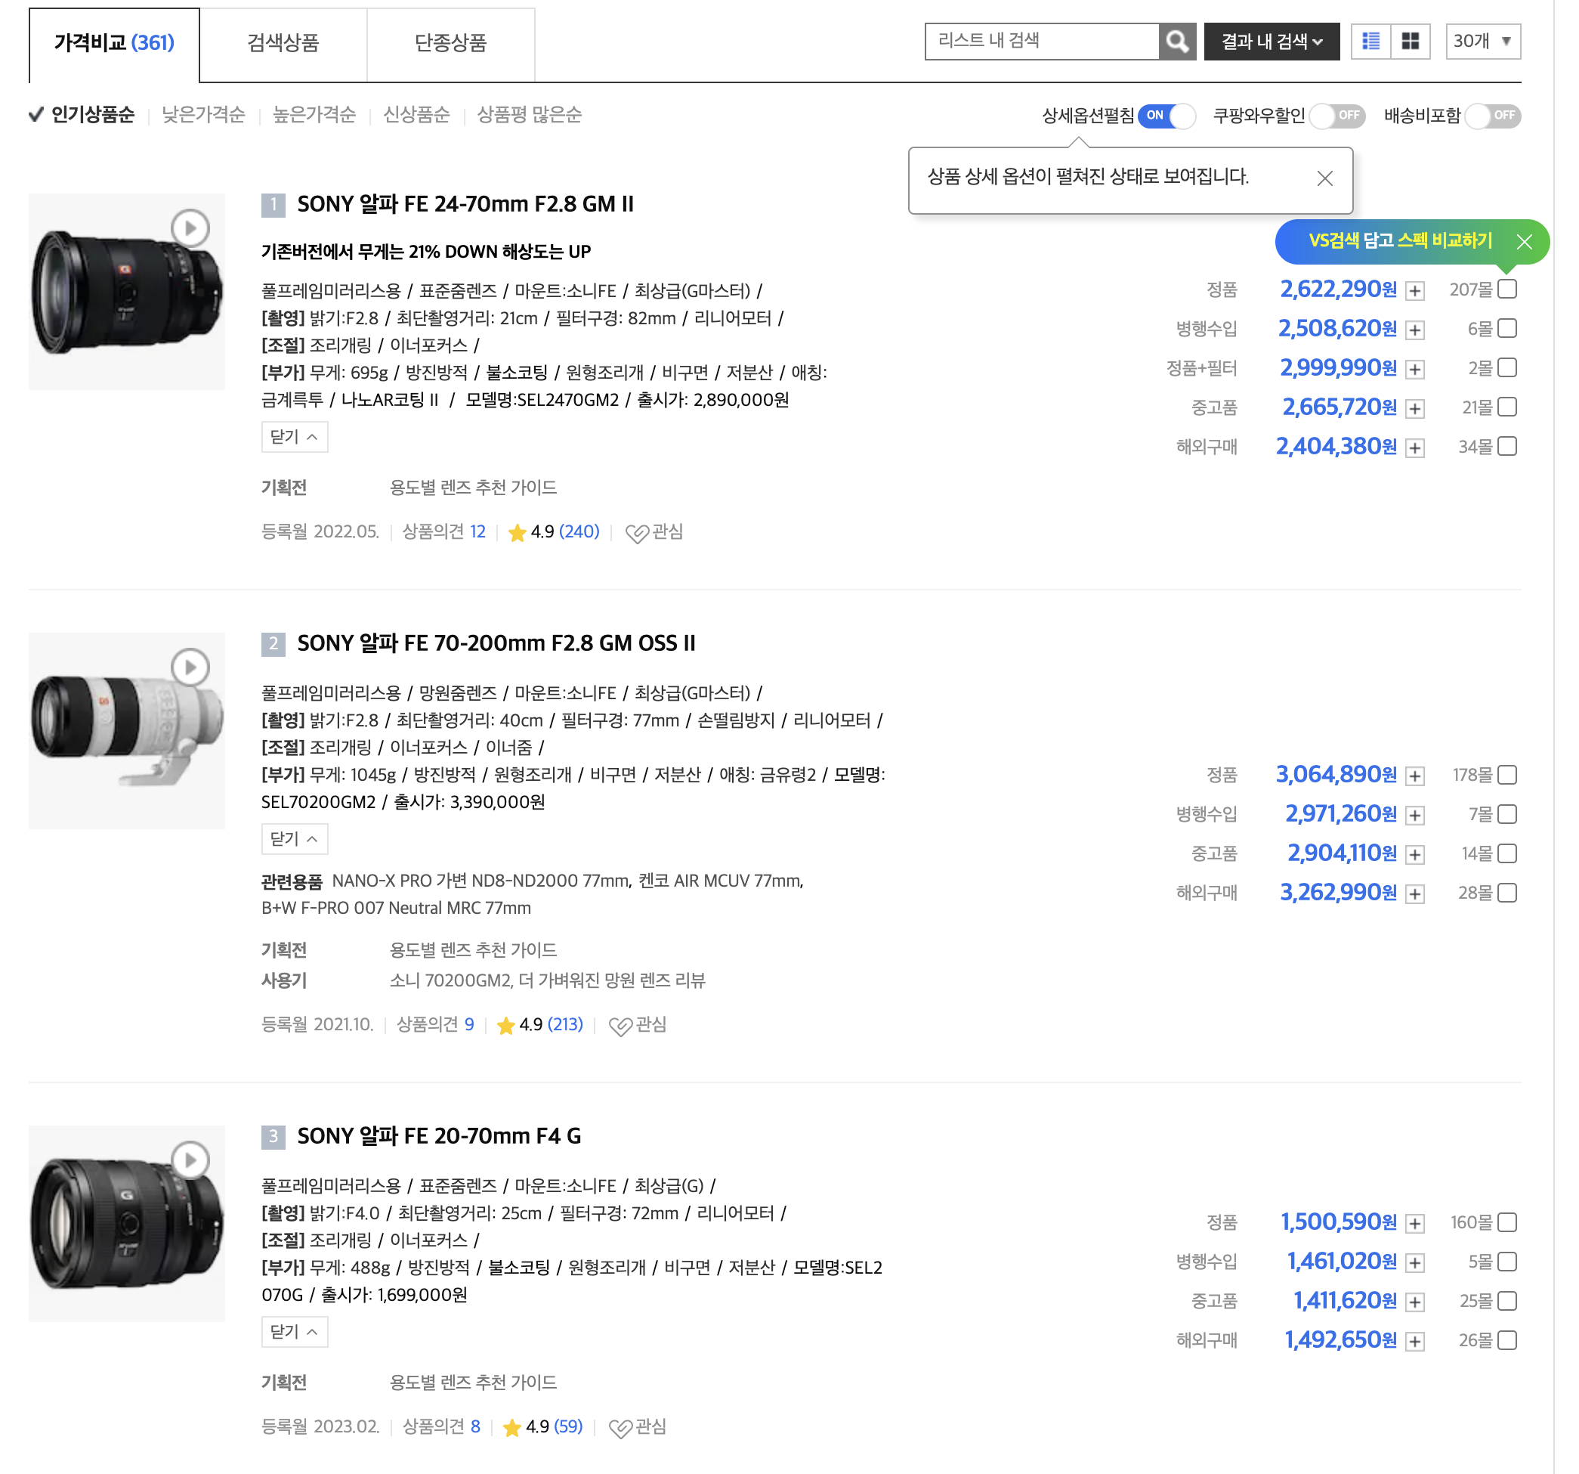Screen dimensions: 1579x1474
Task: Open the 24-70mm GM II lens thumbnail
Action: coord(127,292)
